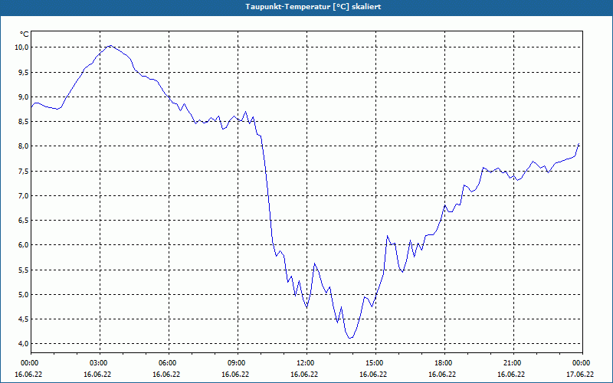The image size is (613, 383).
Task: Click the °C unit label on the y-axis
Action: pyautogui.click(x=25, y=34)
